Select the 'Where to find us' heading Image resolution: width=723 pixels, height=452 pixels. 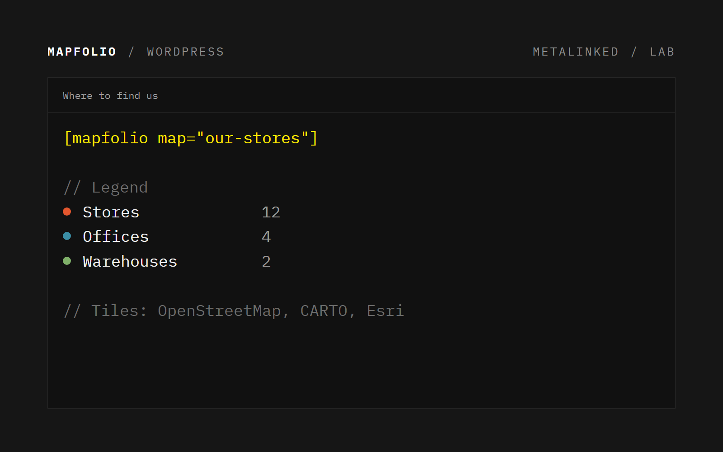click(110, 96)
